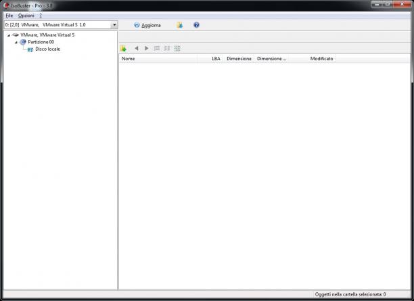The width and height of the screenshot is (414, 301).
Task: Collapse the Partizione 00 tree node
Action: (16, 42)
